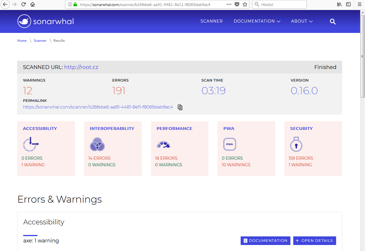Click the version 0.16.0 value
Screen dimensions: 365x251
tap(304, 91)
